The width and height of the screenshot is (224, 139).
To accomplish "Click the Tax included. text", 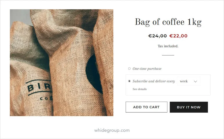I will pos(168,46).
